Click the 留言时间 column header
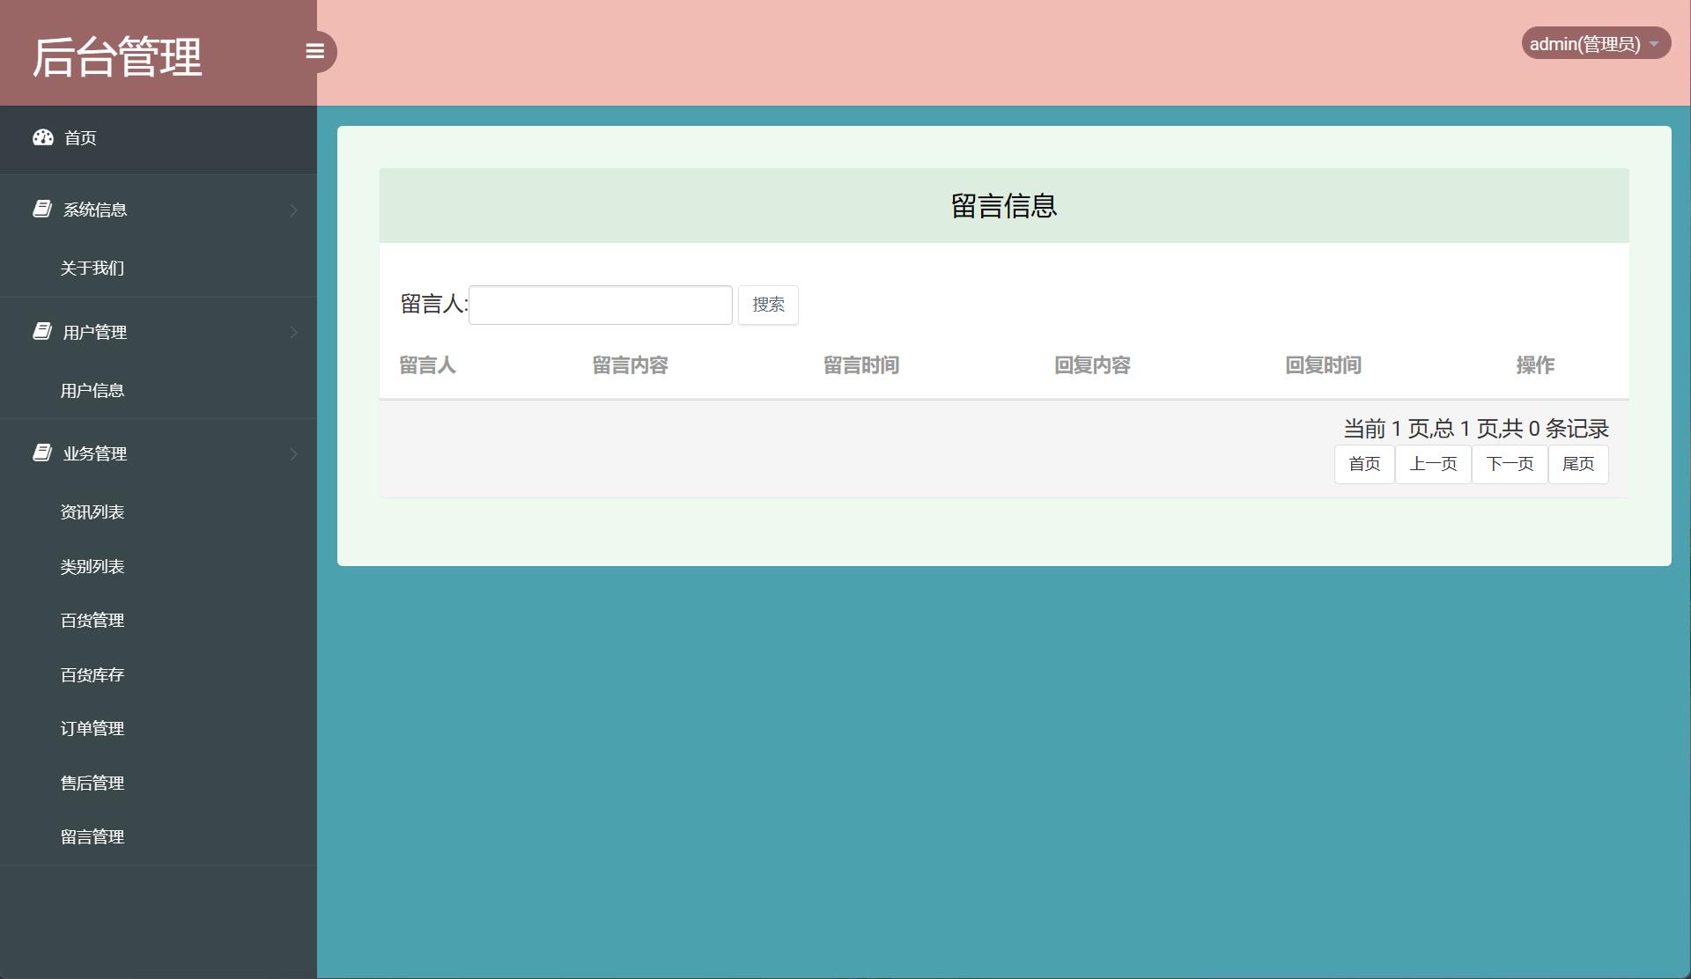The image size is (1691, 979). click(861, 365)
